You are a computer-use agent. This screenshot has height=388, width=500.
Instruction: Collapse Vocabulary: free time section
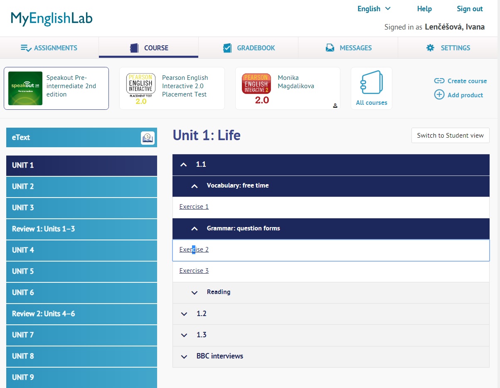pos(194,186)
